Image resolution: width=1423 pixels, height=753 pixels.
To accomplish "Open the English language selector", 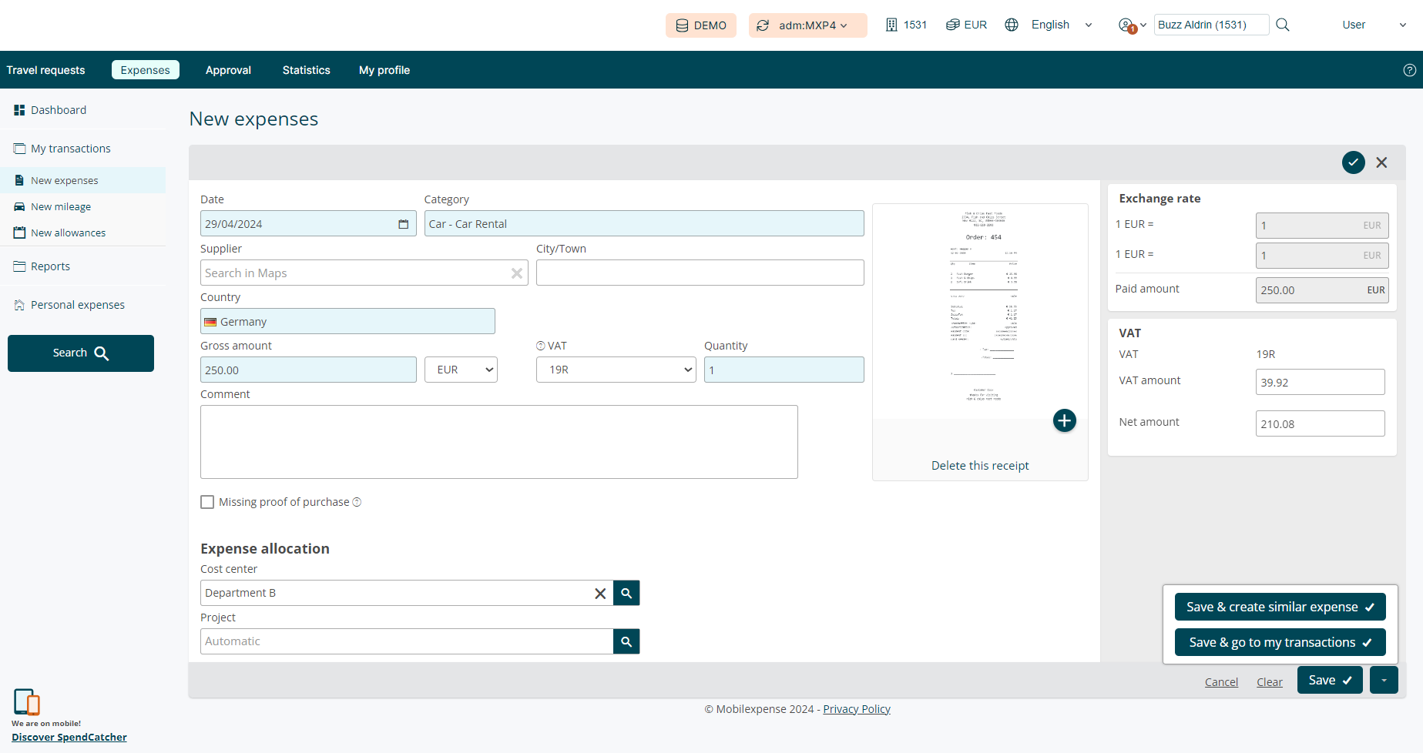I will pos(1049,25).
